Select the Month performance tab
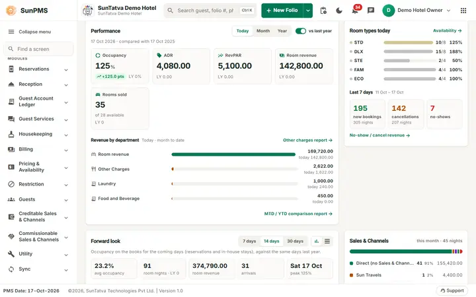The height and width of the screenshot is (297, 476). tap(263, 31)
